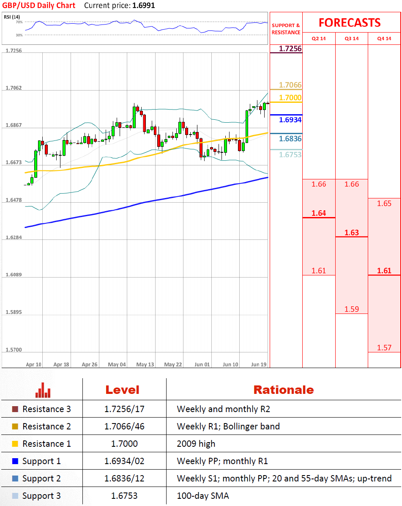Click the 1.7256 resistance level marker
The image size is (402, 506).
[x=290, y=49]
